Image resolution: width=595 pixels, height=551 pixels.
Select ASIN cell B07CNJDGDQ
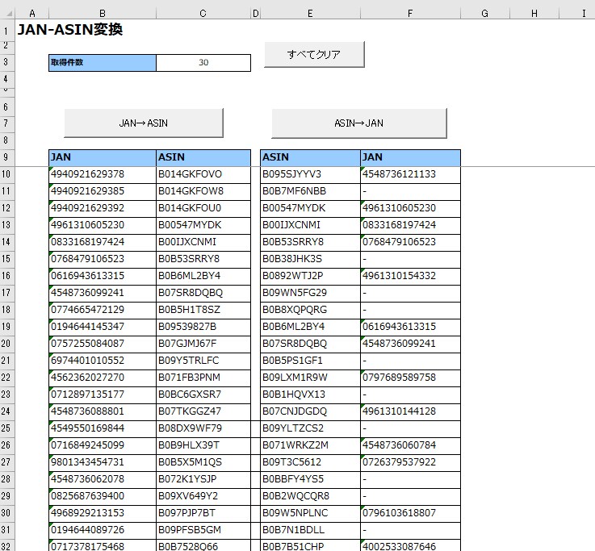[x=310, y=411]
